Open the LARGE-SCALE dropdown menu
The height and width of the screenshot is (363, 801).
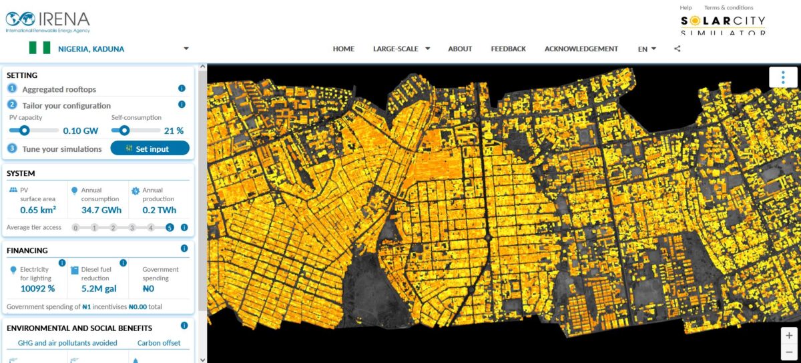point(401,49)
